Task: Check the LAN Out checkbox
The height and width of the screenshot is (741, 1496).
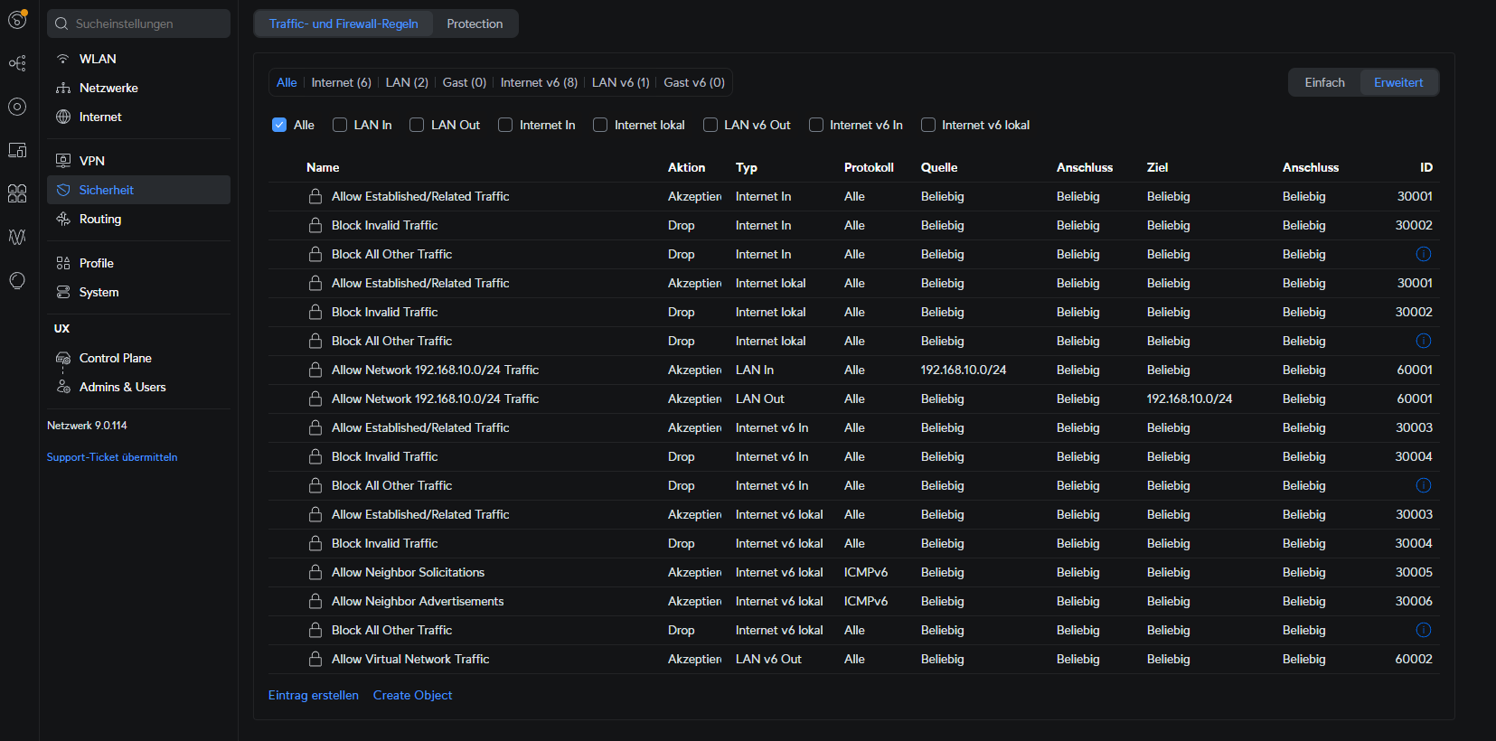Action: pos(417,125)
